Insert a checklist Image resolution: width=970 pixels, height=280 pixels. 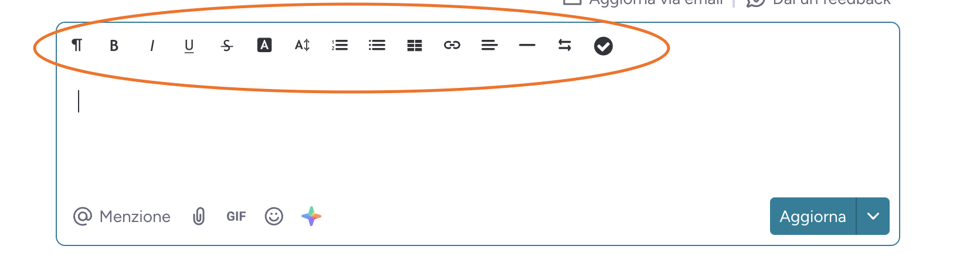coord(603,46)
